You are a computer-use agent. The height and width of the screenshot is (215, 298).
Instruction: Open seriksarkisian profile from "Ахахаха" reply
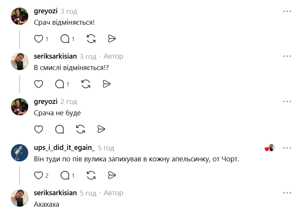pos(56,193)
